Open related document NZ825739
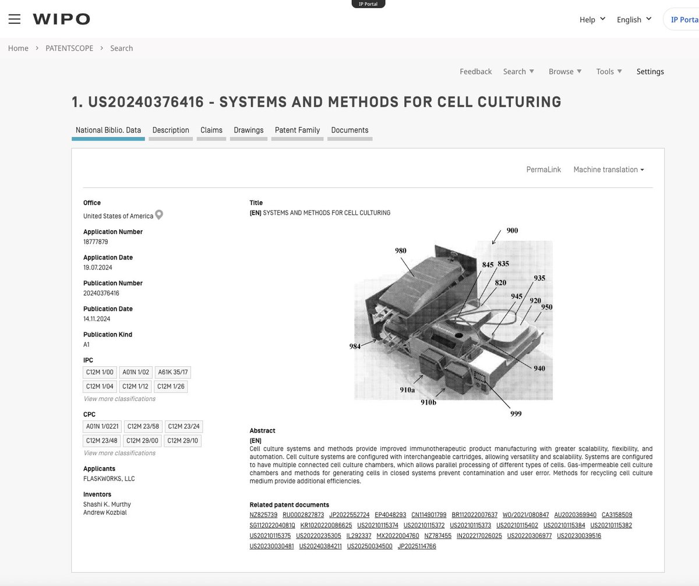Image resolution: width=699 pixels, height=586 pixels. coord(263,515)
